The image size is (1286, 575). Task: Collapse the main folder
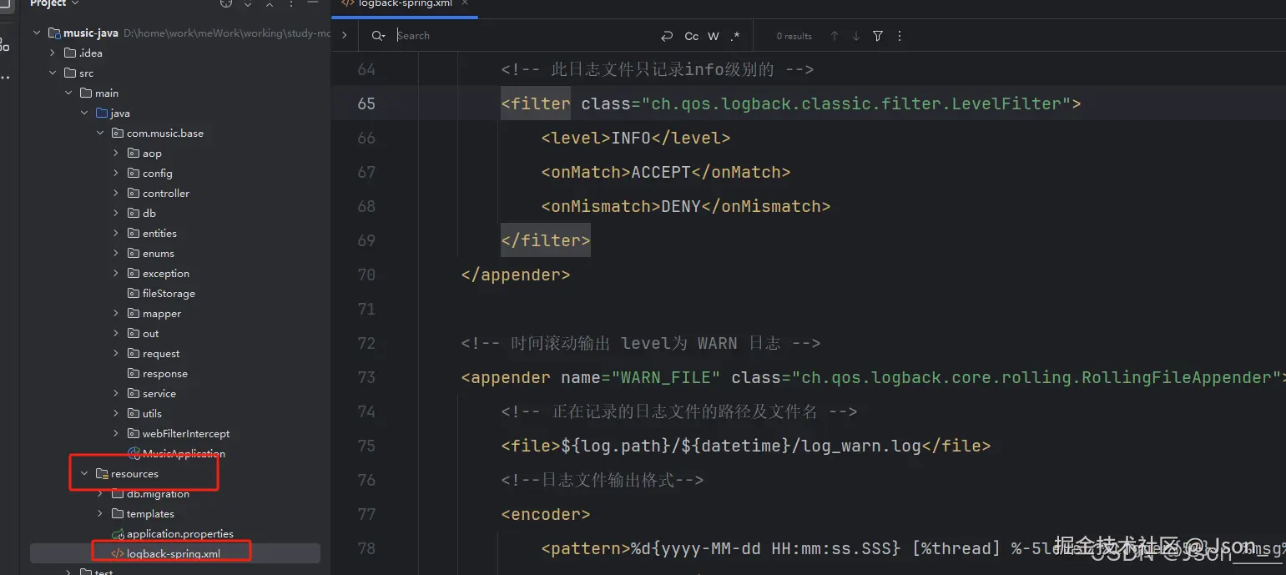click(68, 93)
